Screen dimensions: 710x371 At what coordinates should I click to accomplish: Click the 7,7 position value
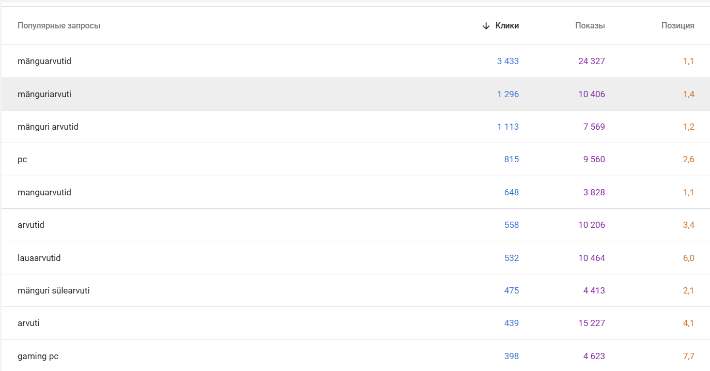[x=688, y=357]
